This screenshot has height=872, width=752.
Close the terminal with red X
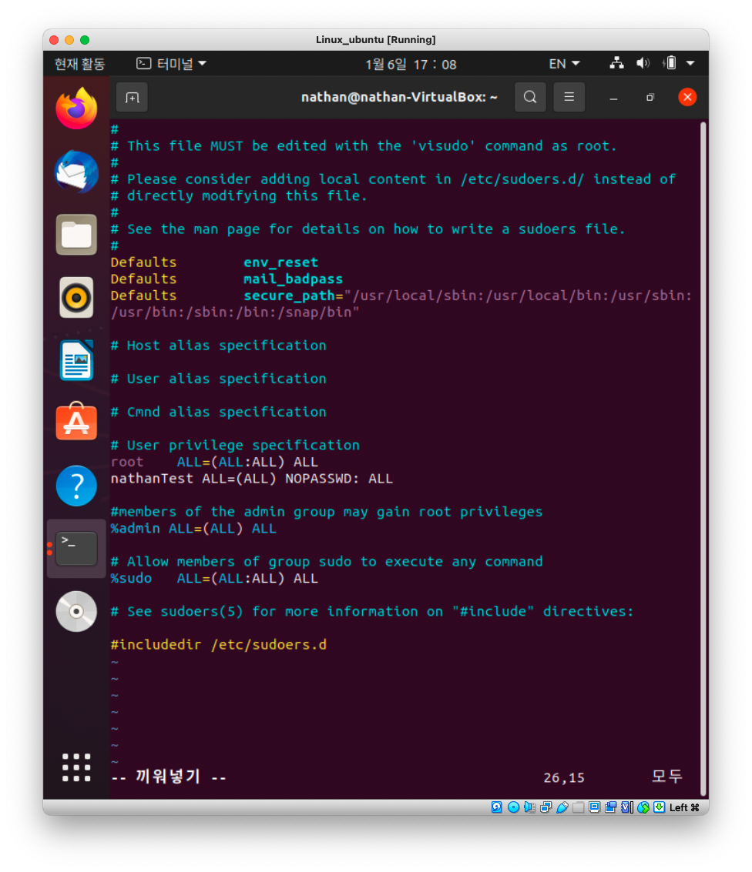687,97
